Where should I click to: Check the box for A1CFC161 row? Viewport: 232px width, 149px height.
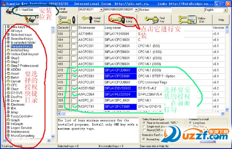73,40
